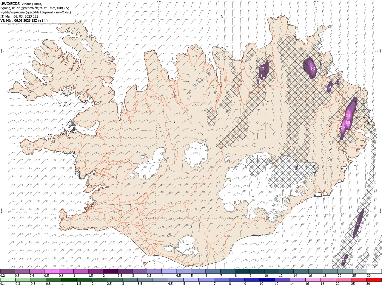Click the lavender swatch starting at 4 in the upper scale

tap(169, 271)
